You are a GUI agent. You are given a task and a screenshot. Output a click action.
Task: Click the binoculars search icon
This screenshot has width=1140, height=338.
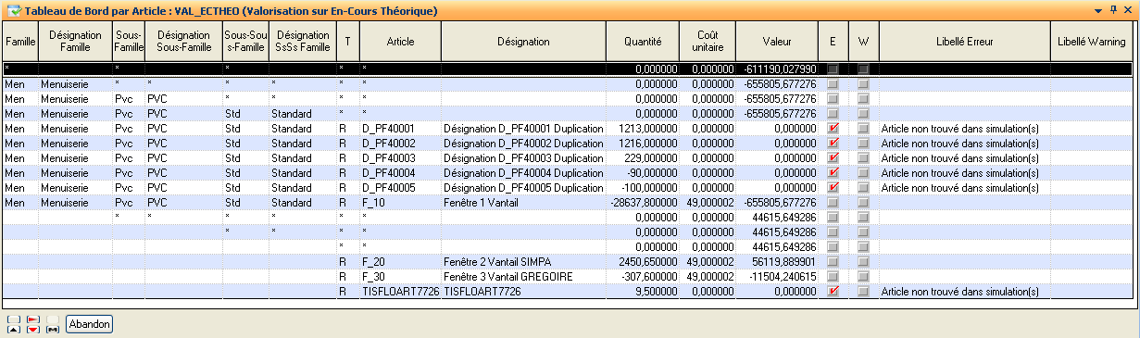click(x=53, y=330)
